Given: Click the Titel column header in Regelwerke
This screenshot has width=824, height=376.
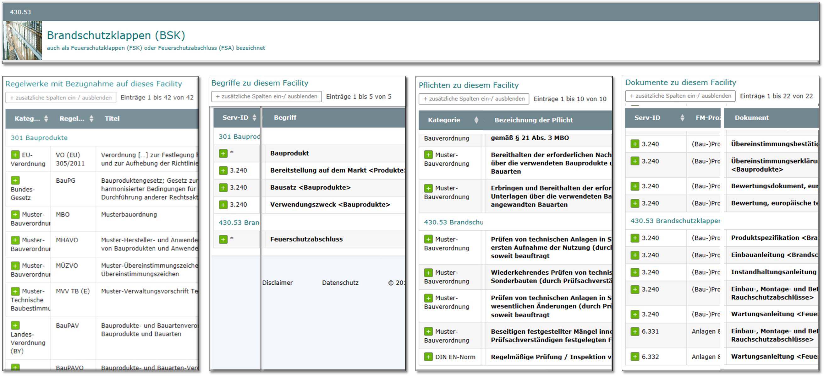Looking at the screenshot, I should [x=112, y=119].
